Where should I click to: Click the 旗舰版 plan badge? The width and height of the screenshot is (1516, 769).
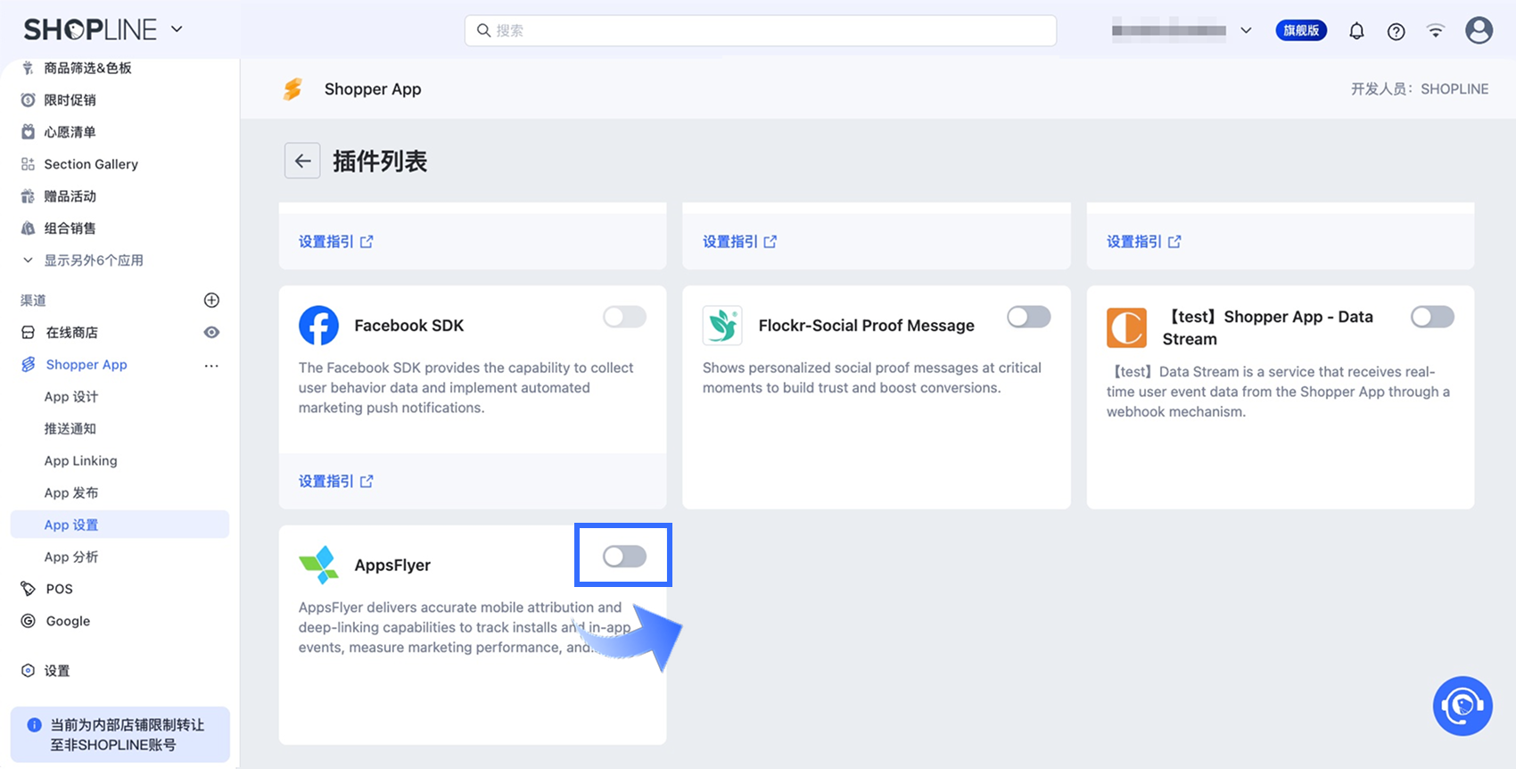click(1301, 30)
